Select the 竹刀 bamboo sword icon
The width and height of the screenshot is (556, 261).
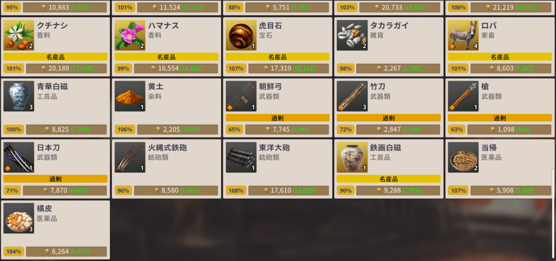[x=352, y=96]
